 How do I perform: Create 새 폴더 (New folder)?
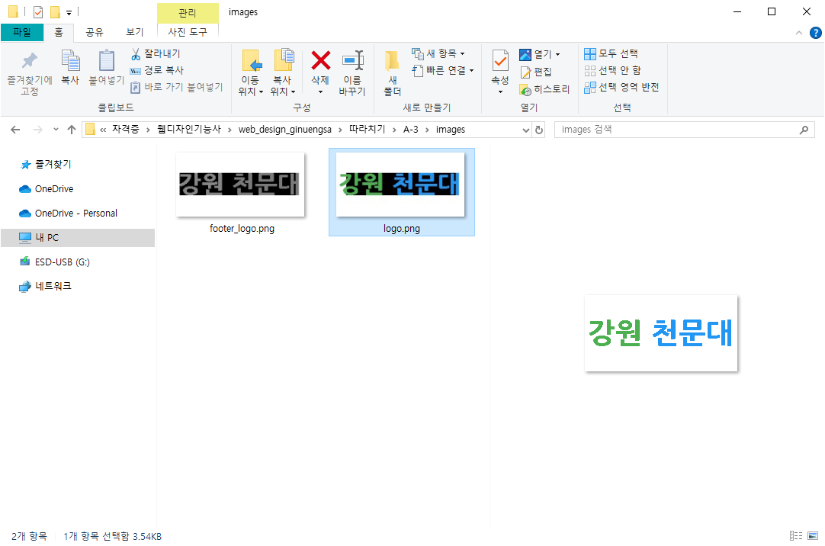[393, 72]
